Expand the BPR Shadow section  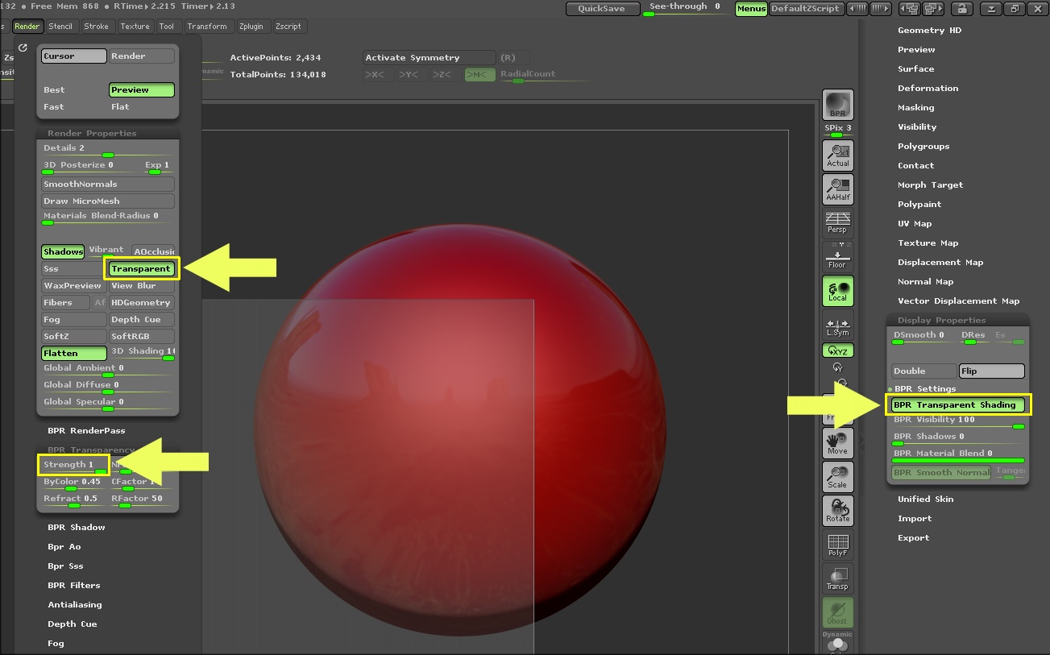click(76, 527)
